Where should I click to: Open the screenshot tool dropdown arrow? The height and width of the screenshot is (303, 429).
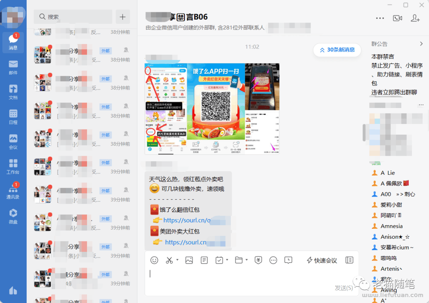pos(177,260)
